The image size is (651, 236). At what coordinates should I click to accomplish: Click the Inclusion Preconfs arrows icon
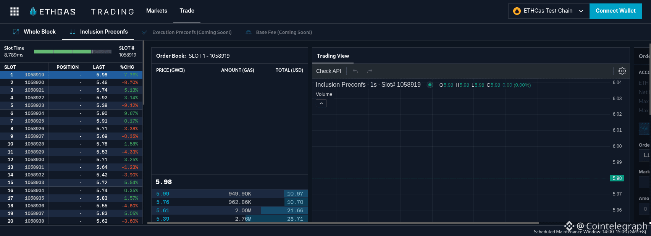point(73,32)
